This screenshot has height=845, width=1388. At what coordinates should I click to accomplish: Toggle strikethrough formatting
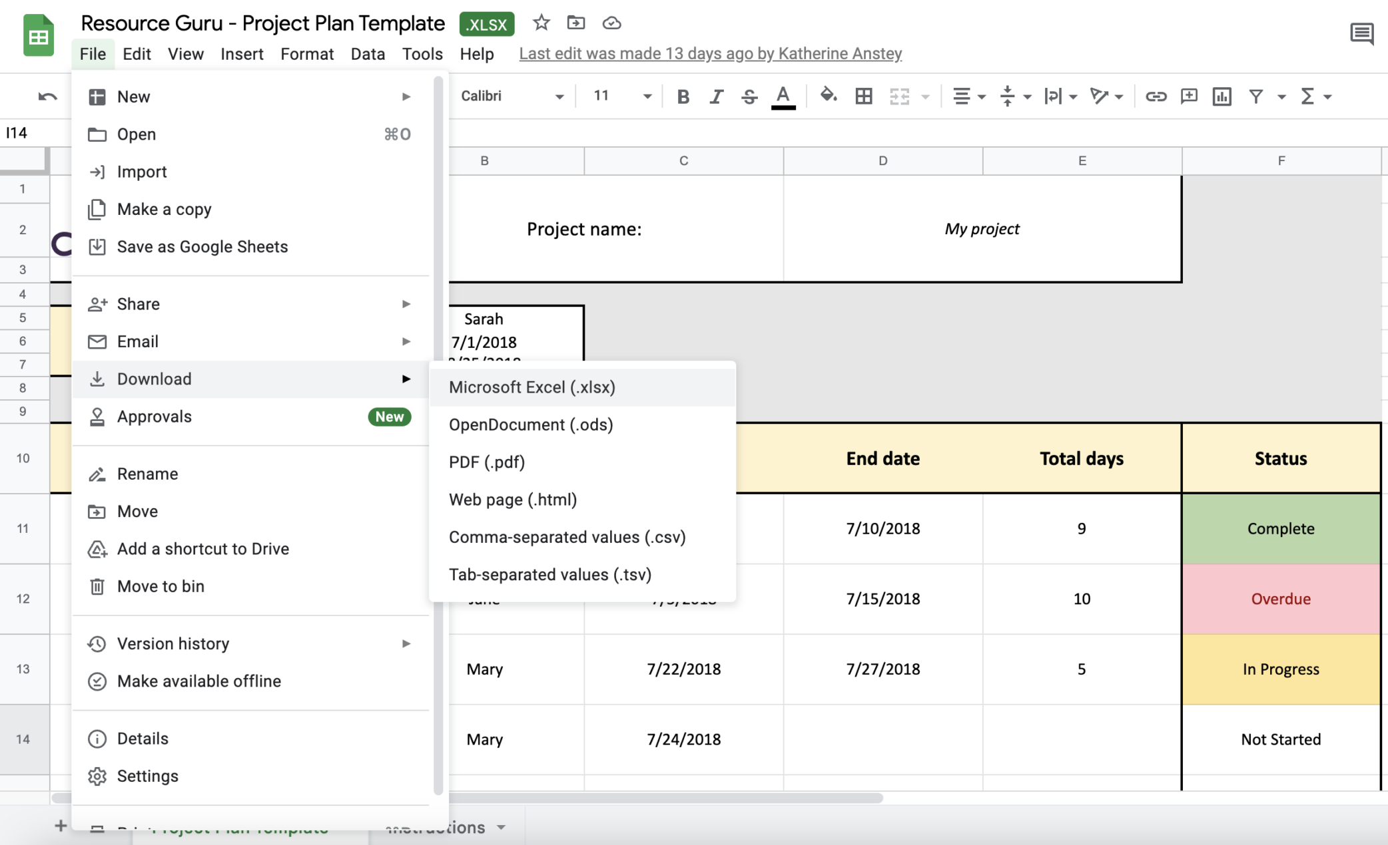point(749,96)
